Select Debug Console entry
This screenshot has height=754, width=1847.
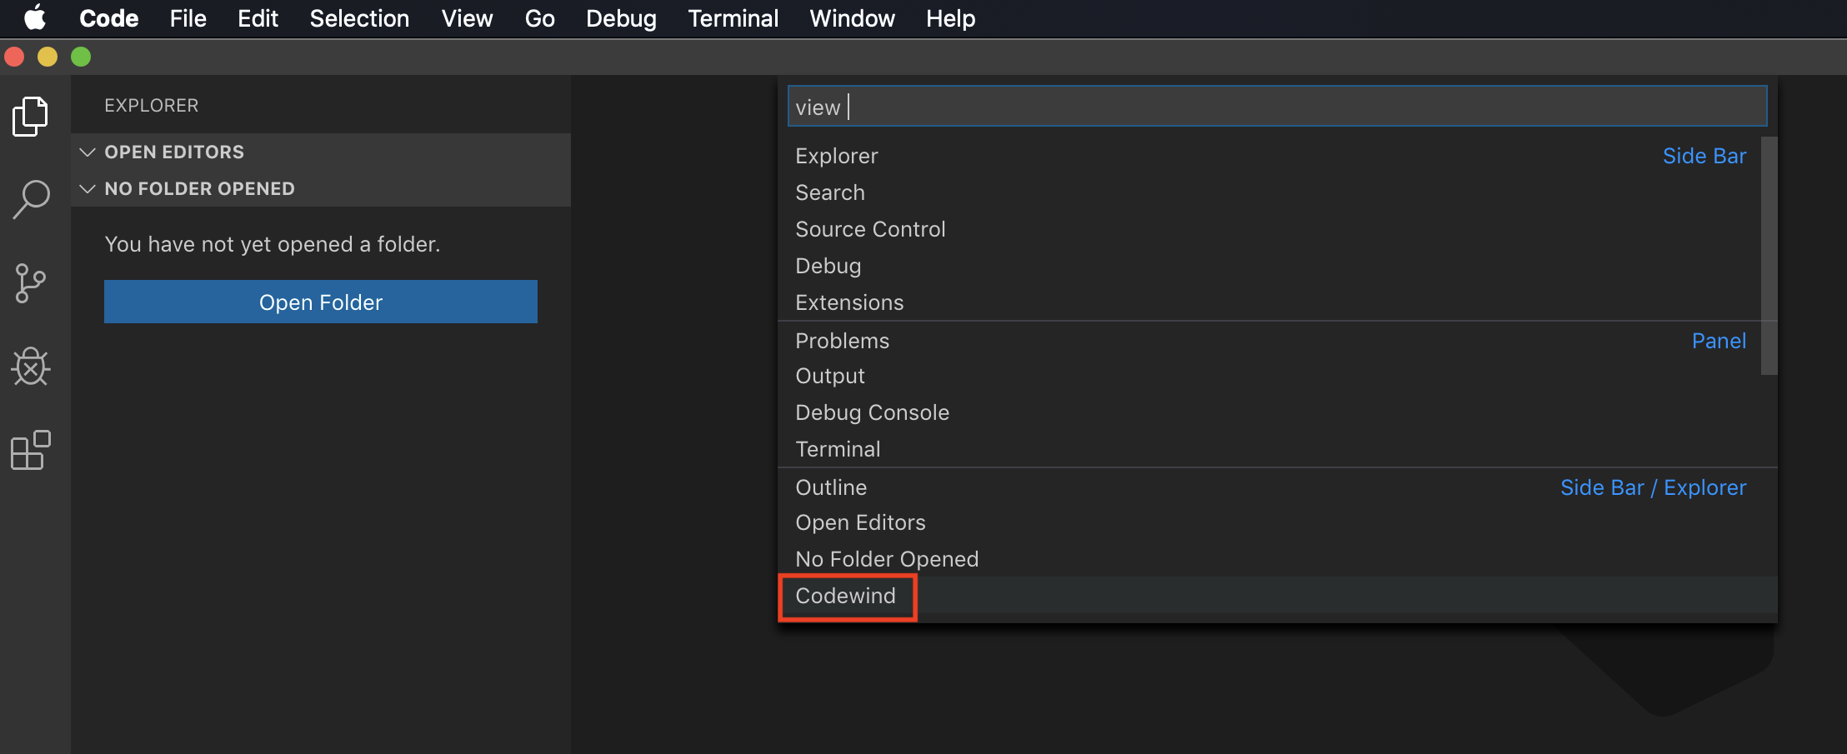click(1269, 412)
